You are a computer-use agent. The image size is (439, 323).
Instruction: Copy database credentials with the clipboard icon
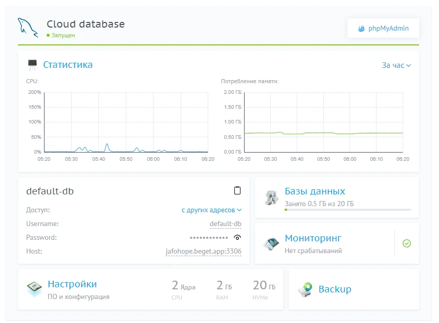tap(237, 190)
